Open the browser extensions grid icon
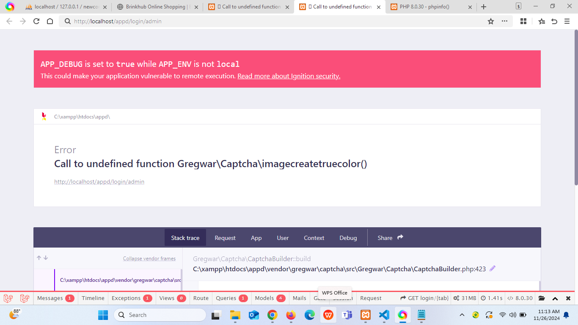The height and width of the screenshot is (325, 578). (x=523, y=21)
